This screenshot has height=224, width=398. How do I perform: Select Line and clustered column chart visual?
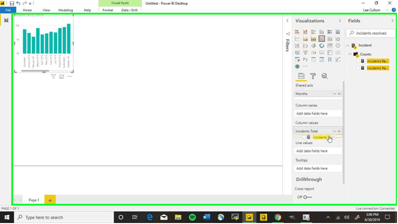pos(330,39)
